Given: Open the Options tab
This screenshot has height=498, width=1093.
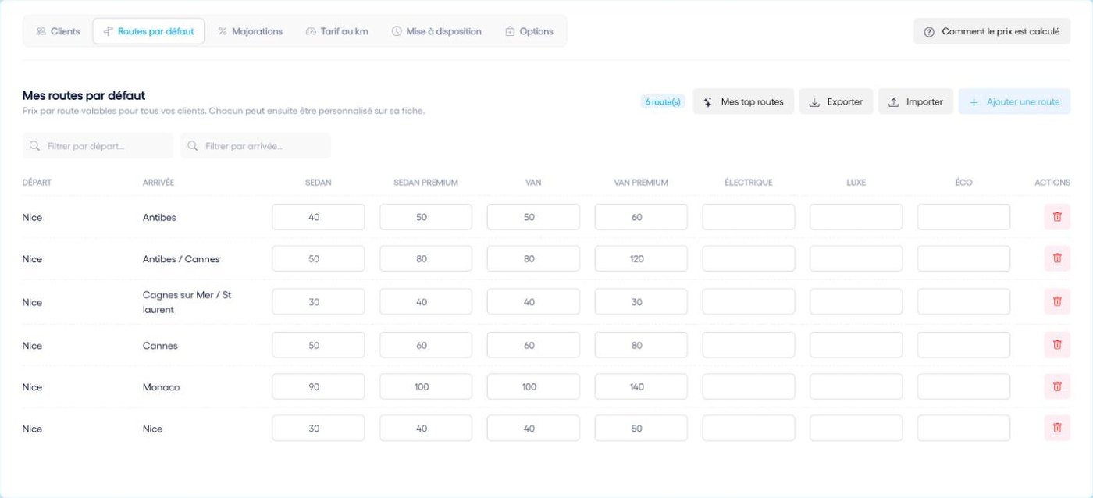Looking at the screenshot, I should (x=529, y=31).
